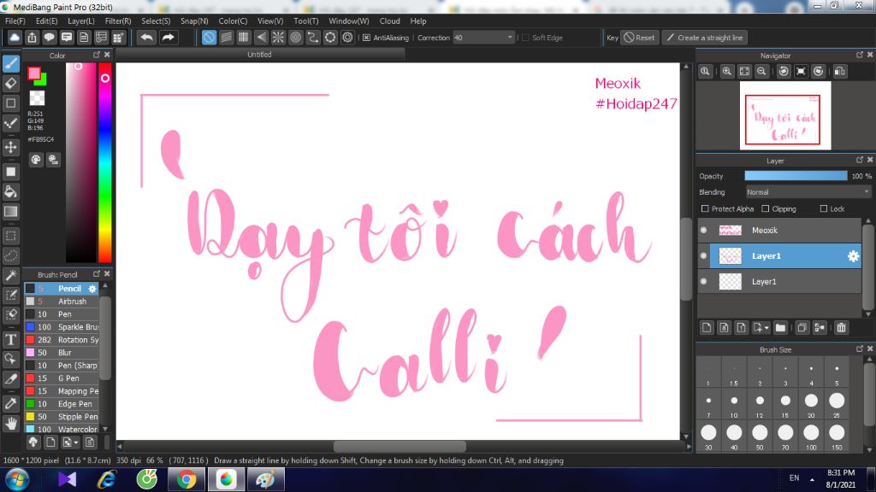The image size is (876, 492).
Task: Select the Gradient tool
Action: (x=10, y=212)
